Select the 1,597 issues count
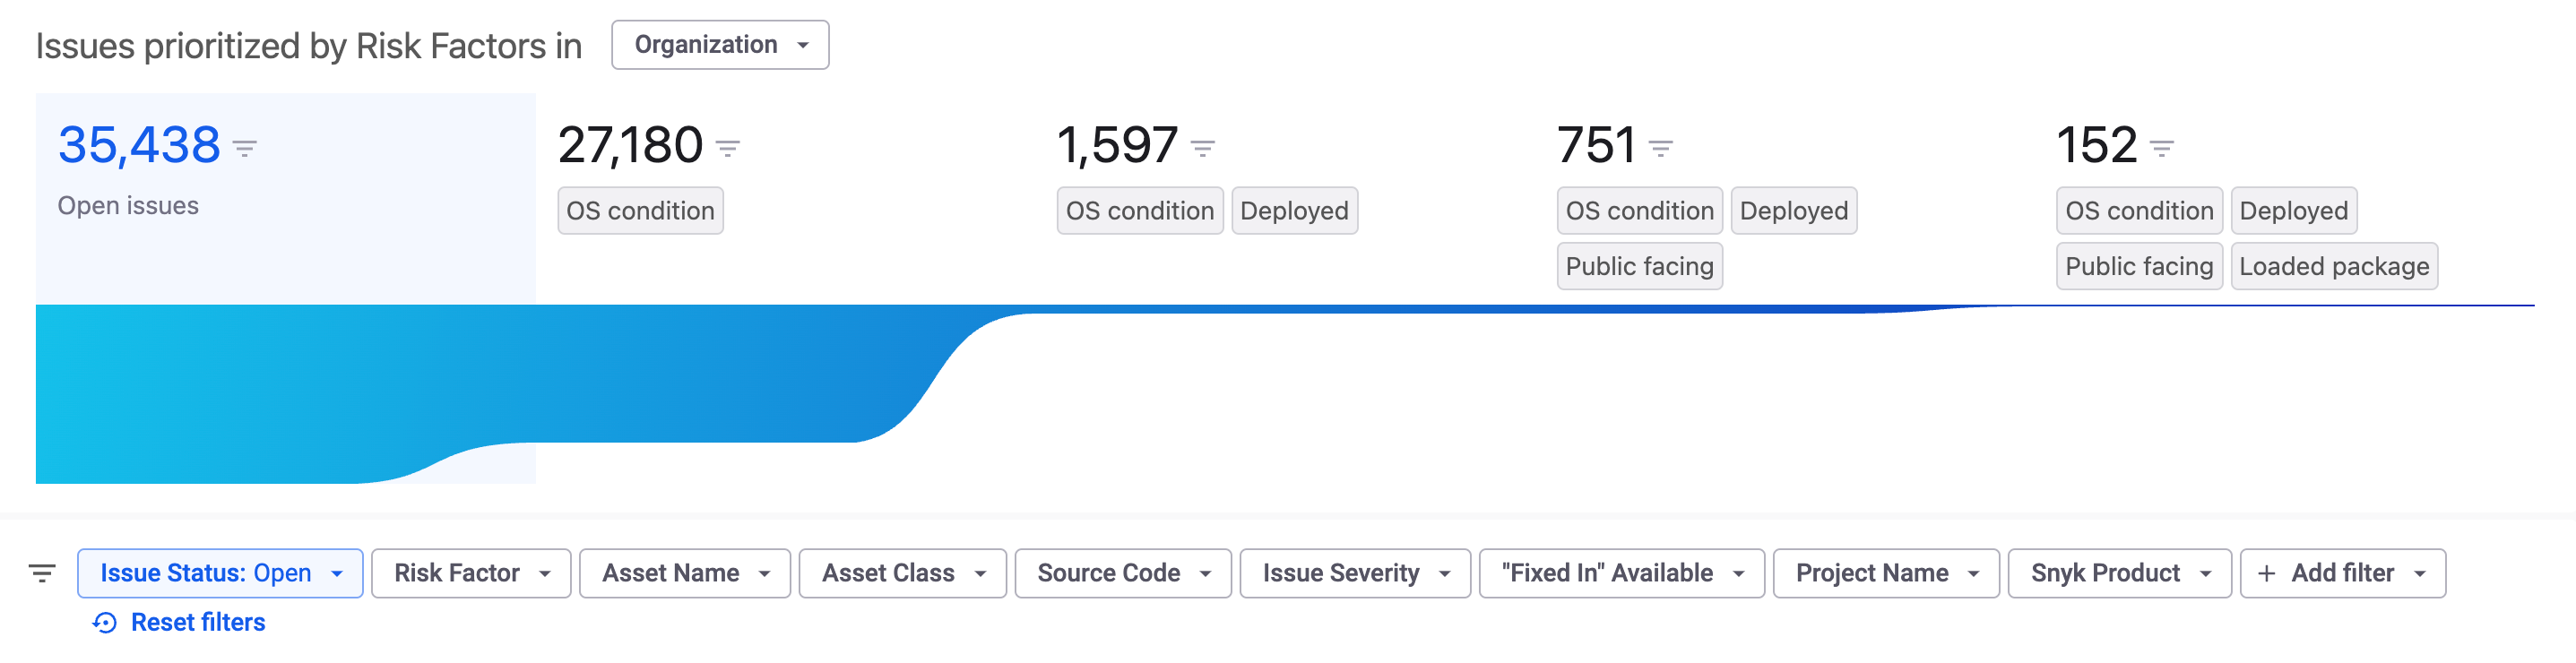Image resolution: width=2576 pixels, height=663 pixels. (1118, 145)
